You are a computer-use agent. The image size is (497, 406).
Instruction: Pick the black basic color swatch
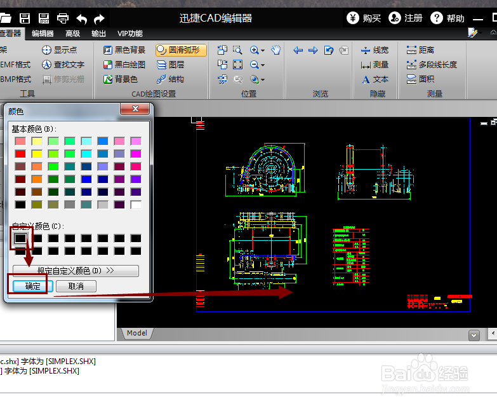coord(20,205)
